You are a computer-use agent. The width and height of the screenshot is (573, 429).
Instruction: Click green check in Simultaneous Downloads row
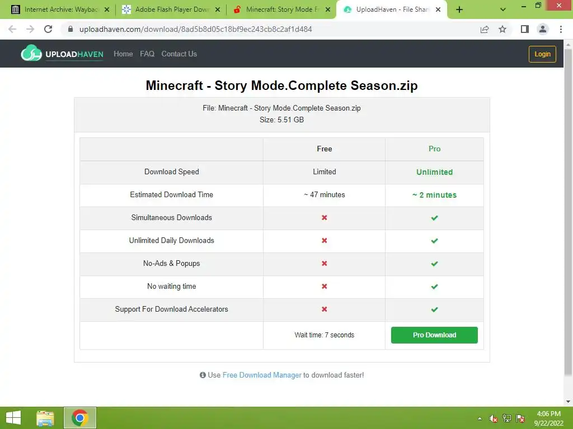(434, 218)
